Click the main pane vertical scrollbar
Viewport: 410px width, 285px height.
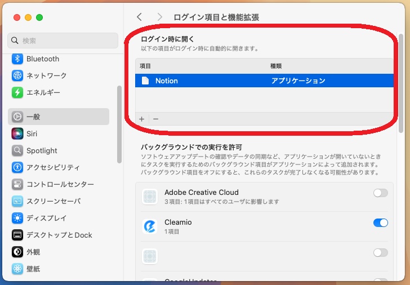point(401,83)
